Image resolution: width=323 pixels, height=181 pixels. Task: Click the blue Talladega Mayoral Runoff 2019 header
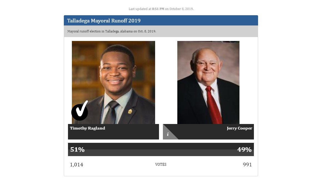[x=161, y=20]
